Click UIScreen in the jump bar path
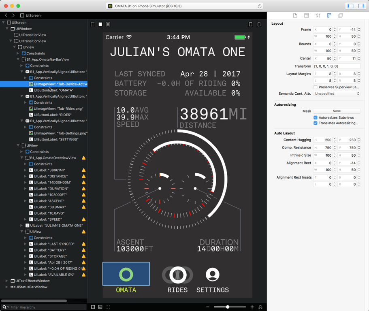 pyautogui.click(x=31, y=15)
